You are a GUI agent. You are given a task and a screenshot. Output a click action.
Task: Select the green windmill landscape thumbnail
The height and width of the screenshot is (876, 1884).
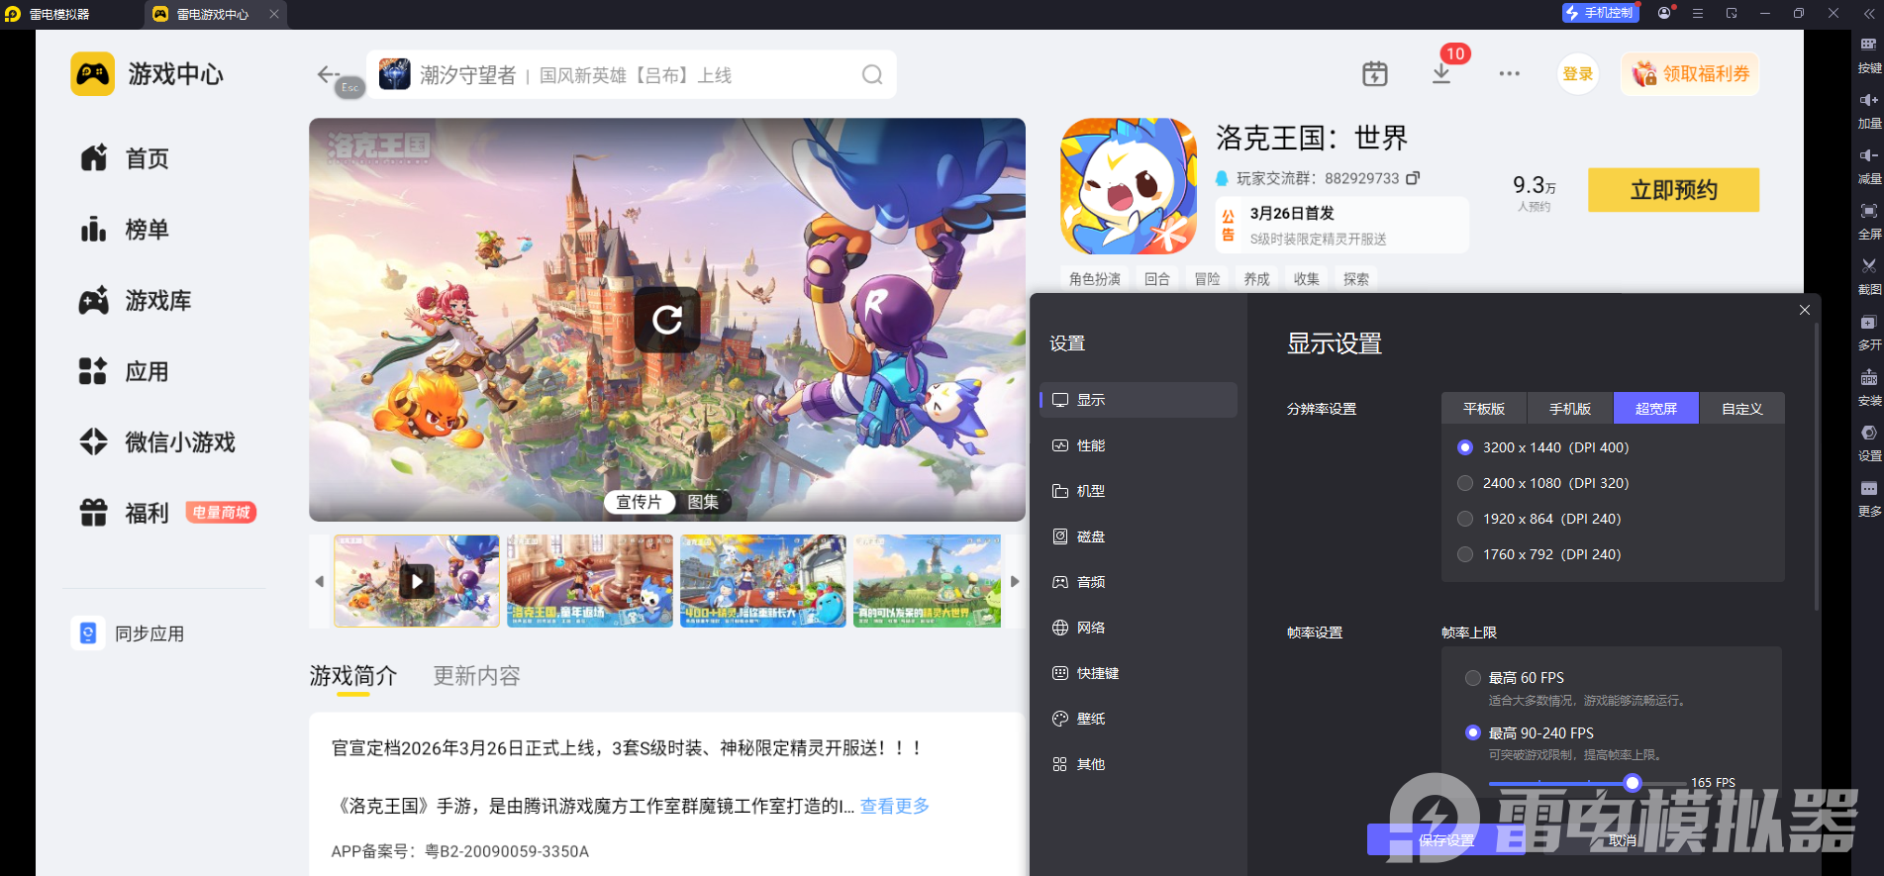928,581
